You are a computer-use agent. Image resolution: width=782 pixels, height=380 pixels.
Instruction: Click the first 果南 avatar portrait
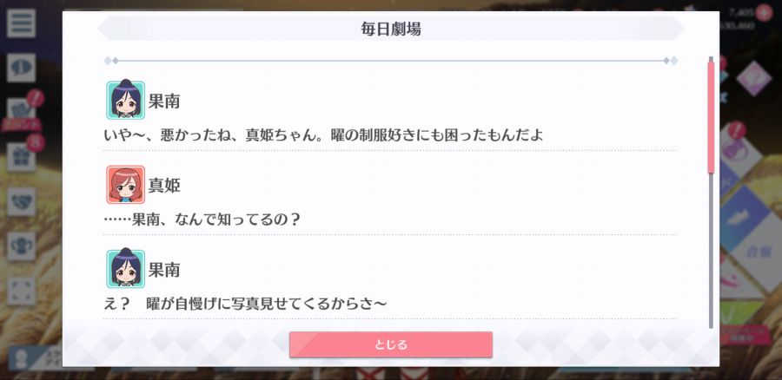click(x=126, y=100)
